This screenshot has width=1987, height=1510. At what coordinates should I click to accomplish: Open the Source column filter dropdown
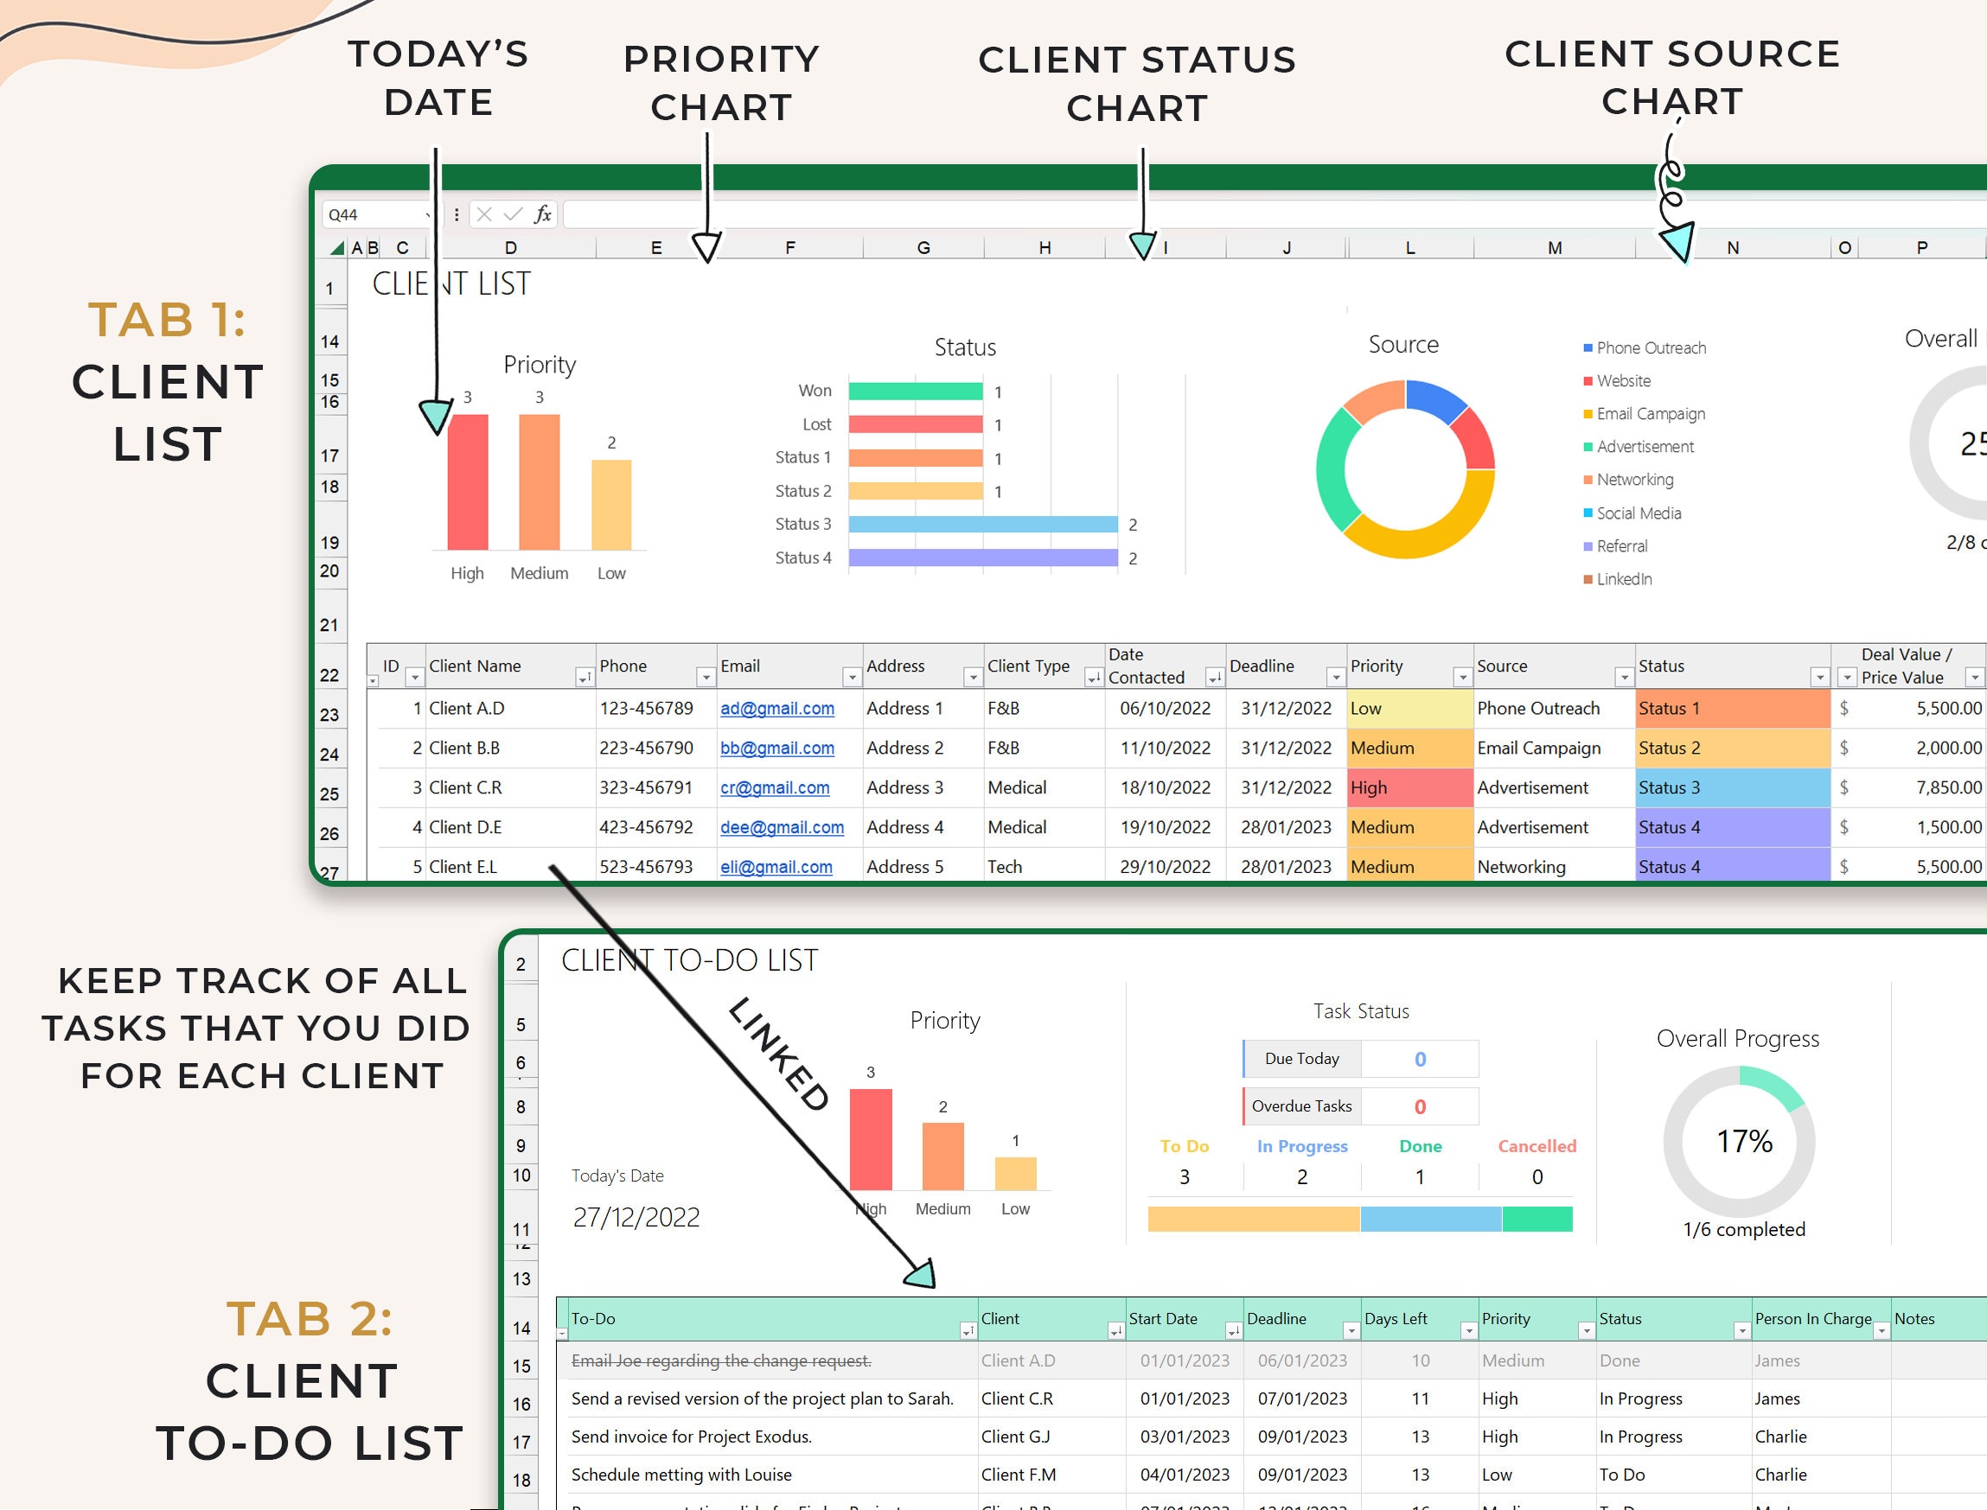(x=1625, y=677)
